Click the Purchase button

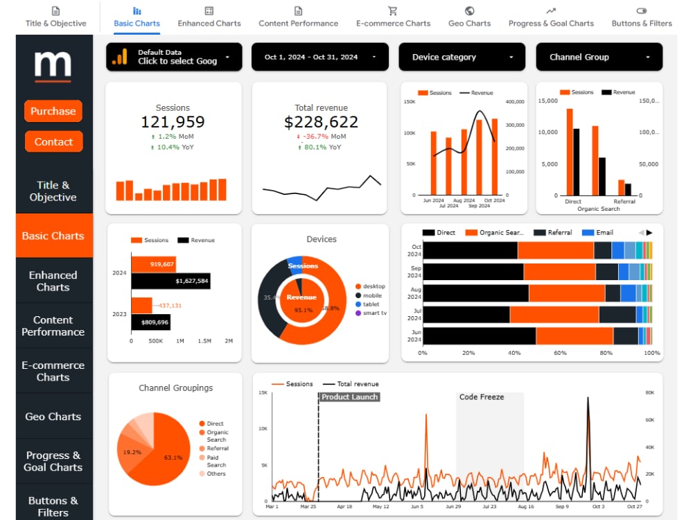[53, 111]
